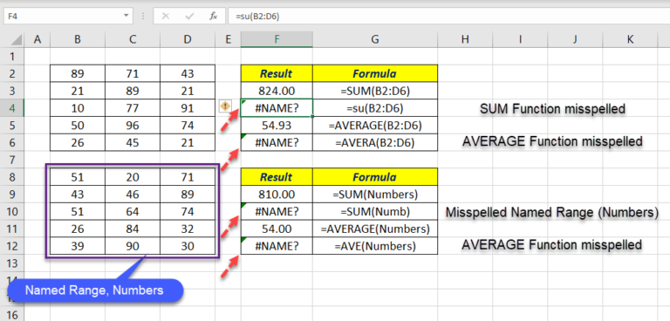Click cell B9 containing 43
Screen dimensions: 670x321
78,195
